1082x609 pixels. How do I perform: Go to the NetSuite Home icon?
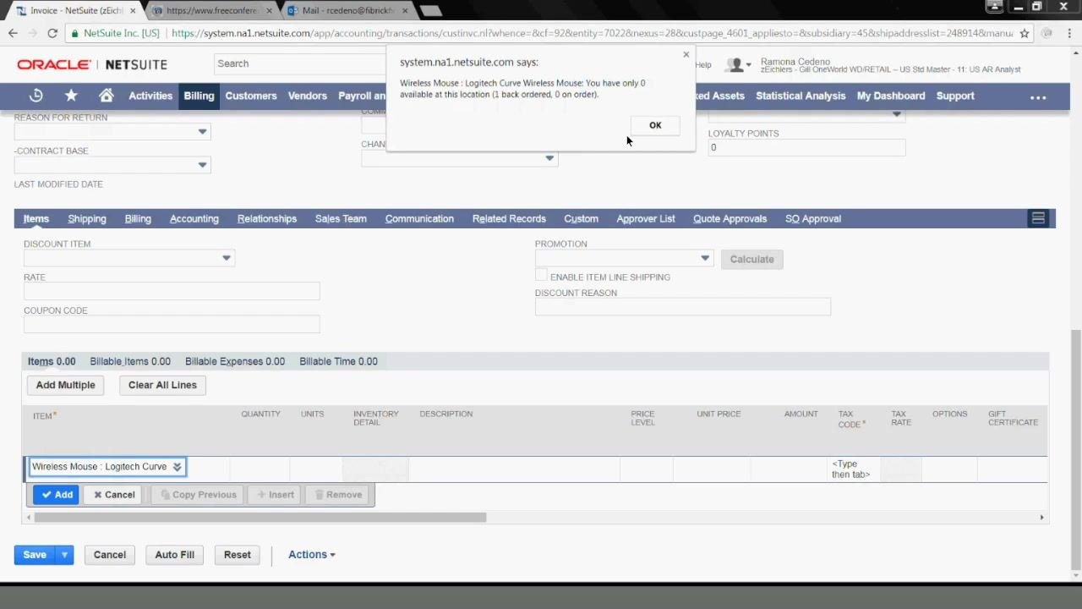point(106,96)
